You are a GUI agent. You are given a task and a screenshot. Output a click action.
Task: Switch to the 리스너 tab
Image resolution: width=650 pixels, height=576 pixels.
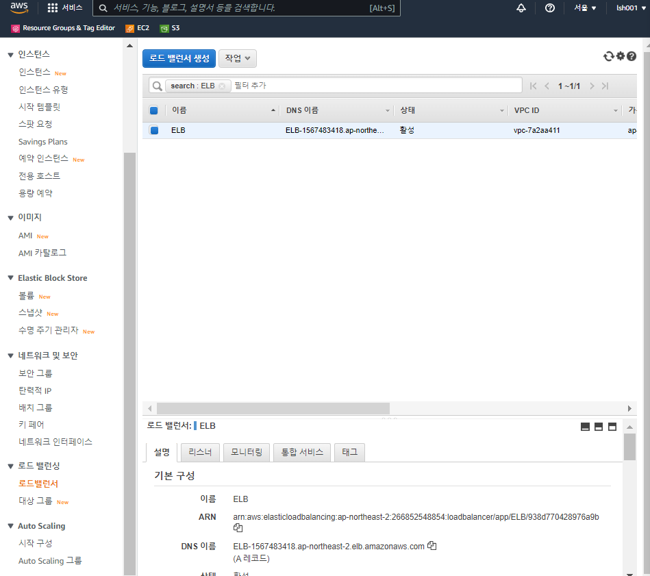pos(200,452)
